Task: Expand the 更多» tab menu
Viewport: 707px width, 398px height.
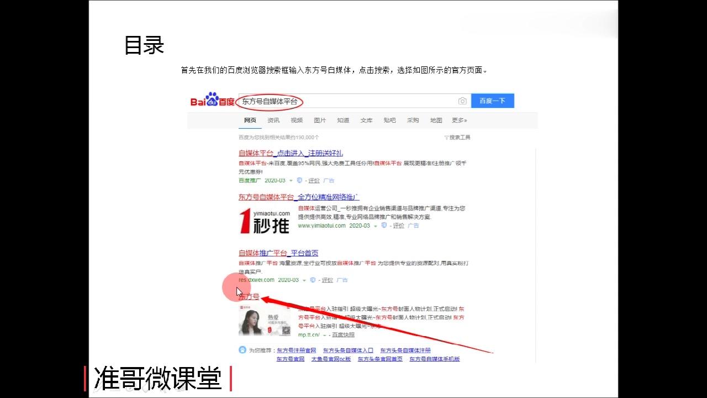Action: point(460,120)
